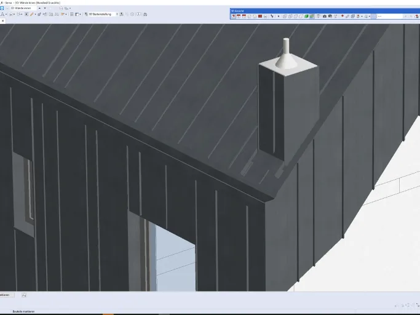The image size is (420, 315).
Task: Click the first camera icon in 3D Ansicht
Action: pos(325,17)
